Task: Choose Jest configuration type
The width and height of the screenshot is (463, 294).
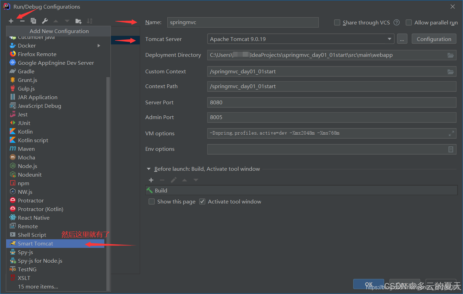Action: (x=55, y=114)
